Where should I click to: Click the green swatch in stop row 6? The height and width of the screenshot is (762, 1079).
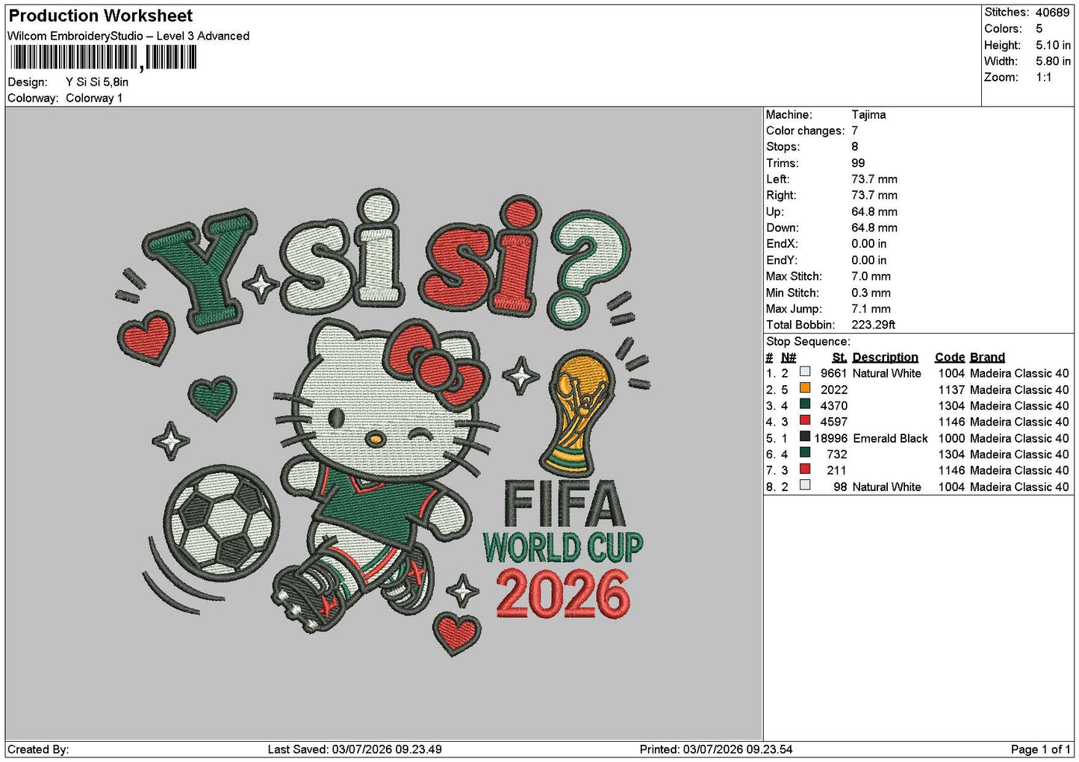(x=805, y=452)
